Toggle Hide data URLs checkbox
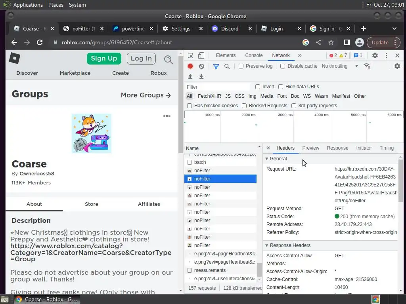 point(281,87)
